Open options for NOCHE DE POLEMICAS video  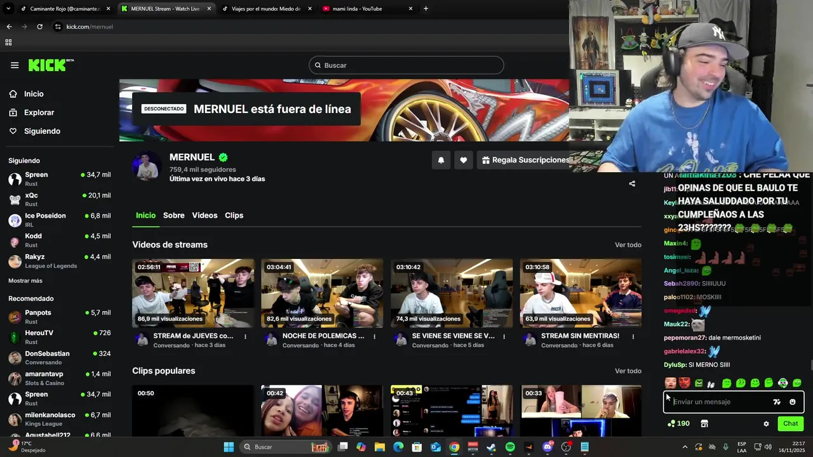375,336
